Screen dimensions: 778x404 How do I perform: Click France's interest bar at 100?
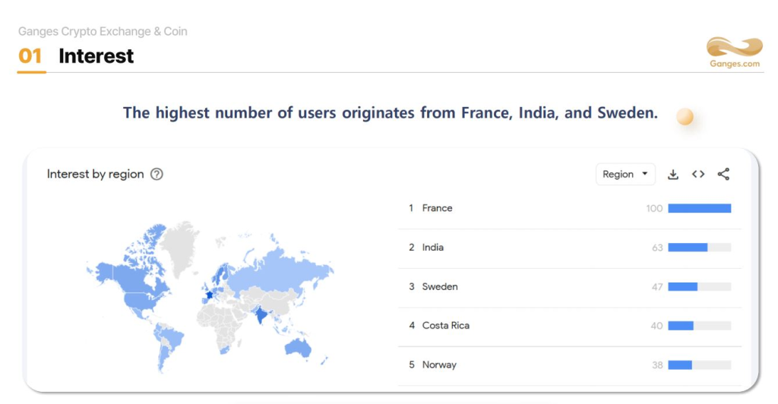[x=699, y=208]
